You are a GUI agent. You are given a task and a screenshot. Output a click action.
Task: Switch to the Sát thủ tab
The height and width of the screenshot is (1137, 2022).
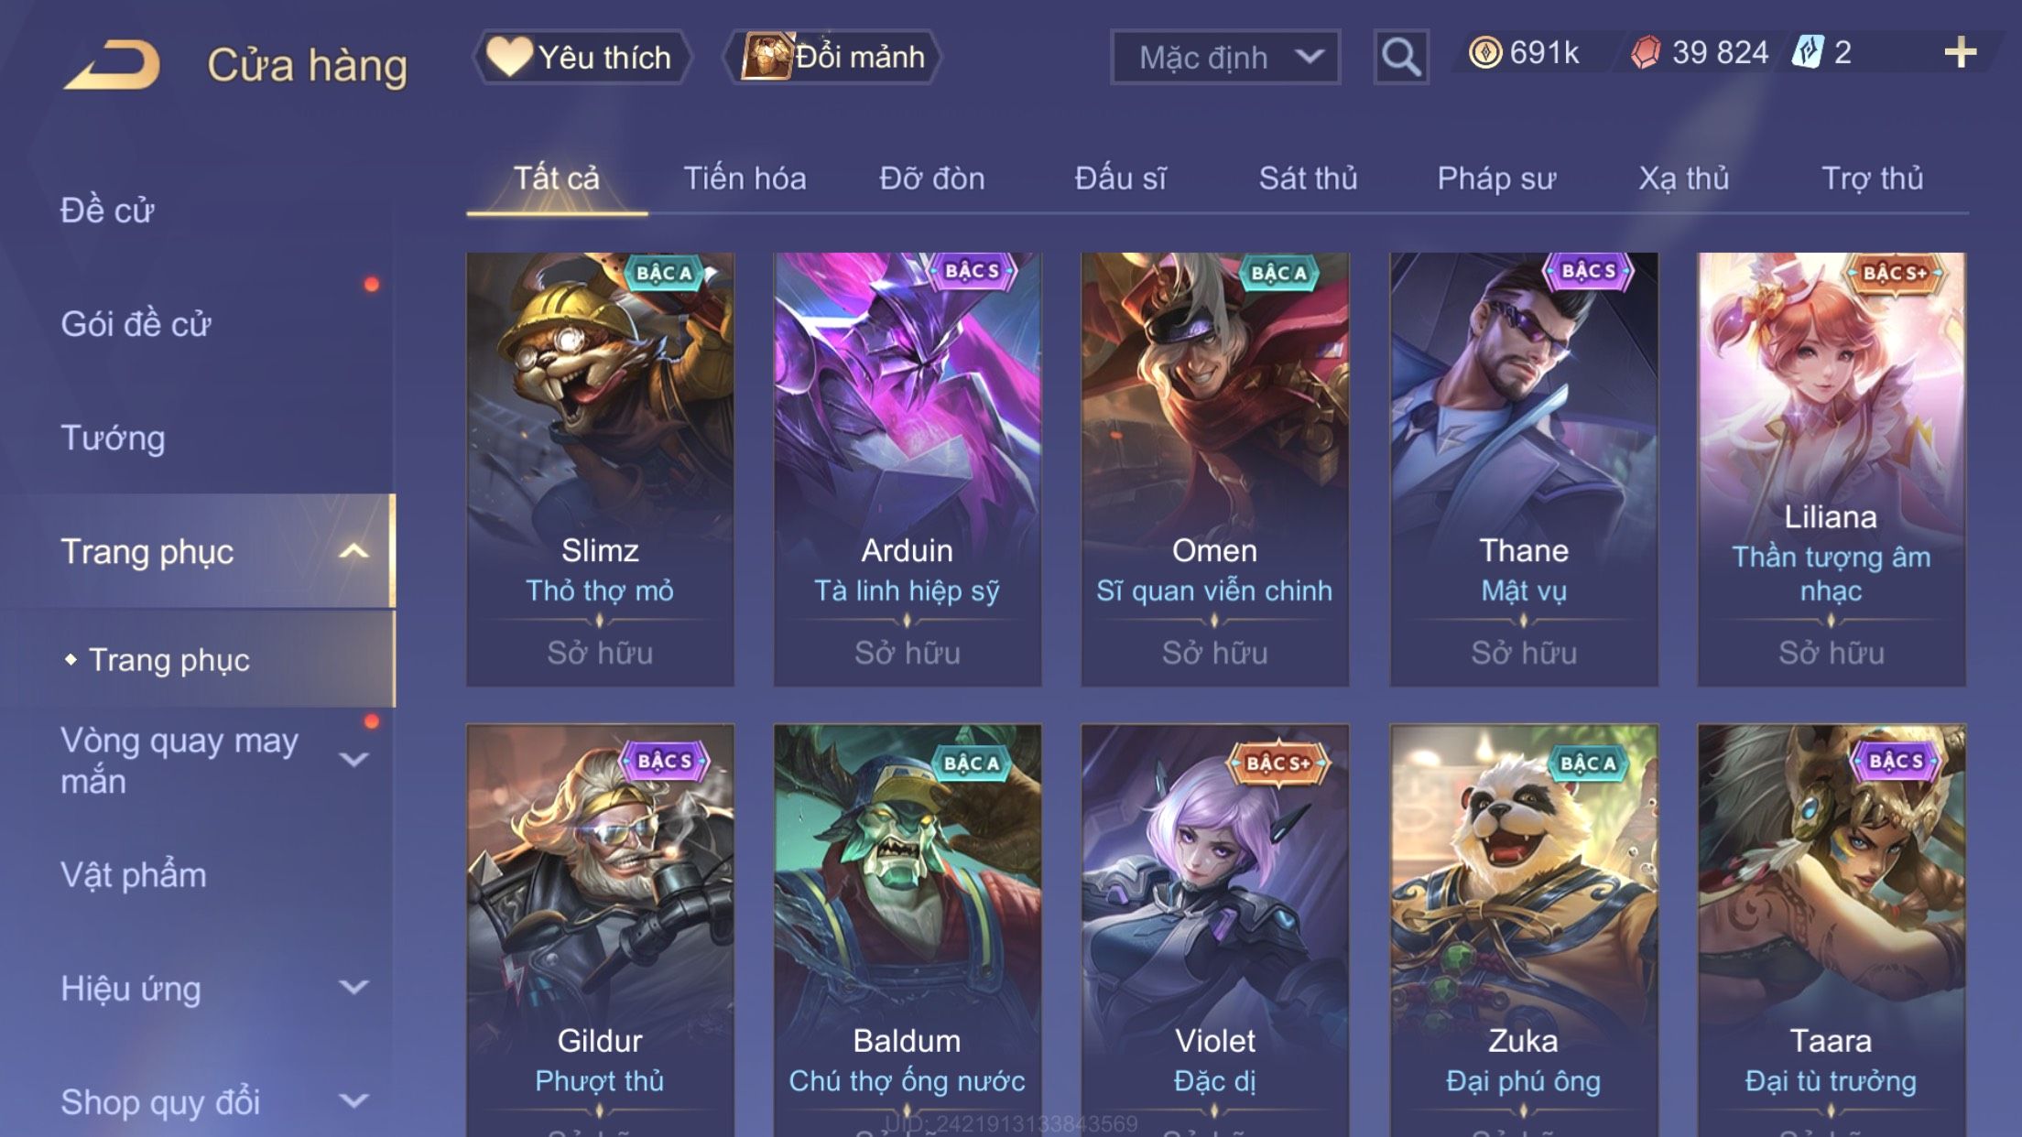[1308, 178]
